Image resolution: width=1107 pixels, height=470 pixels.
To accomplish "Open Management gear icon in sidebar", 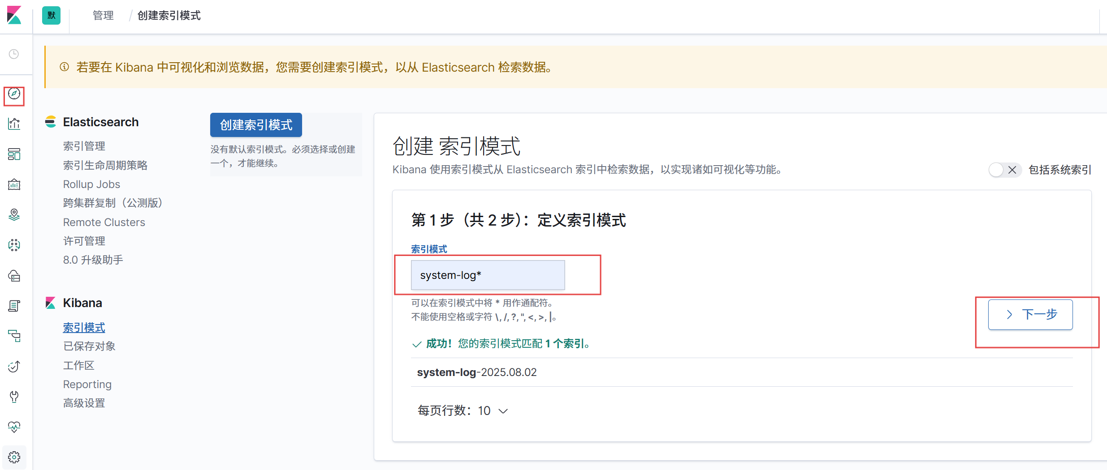I will click(x=14, y=457).
